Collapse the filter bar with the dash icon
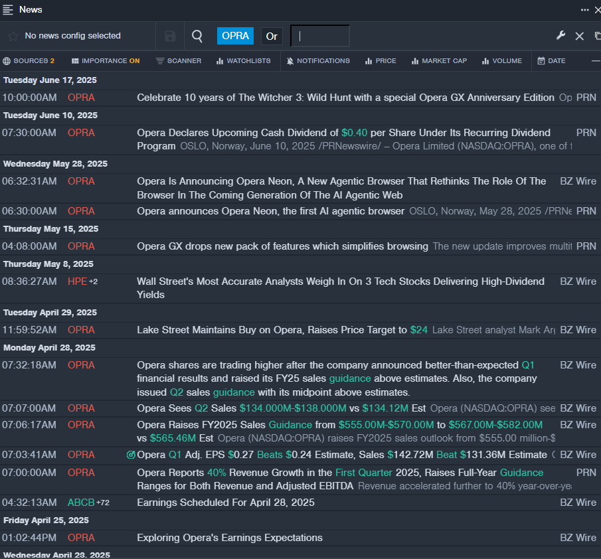 pos(596,61)
